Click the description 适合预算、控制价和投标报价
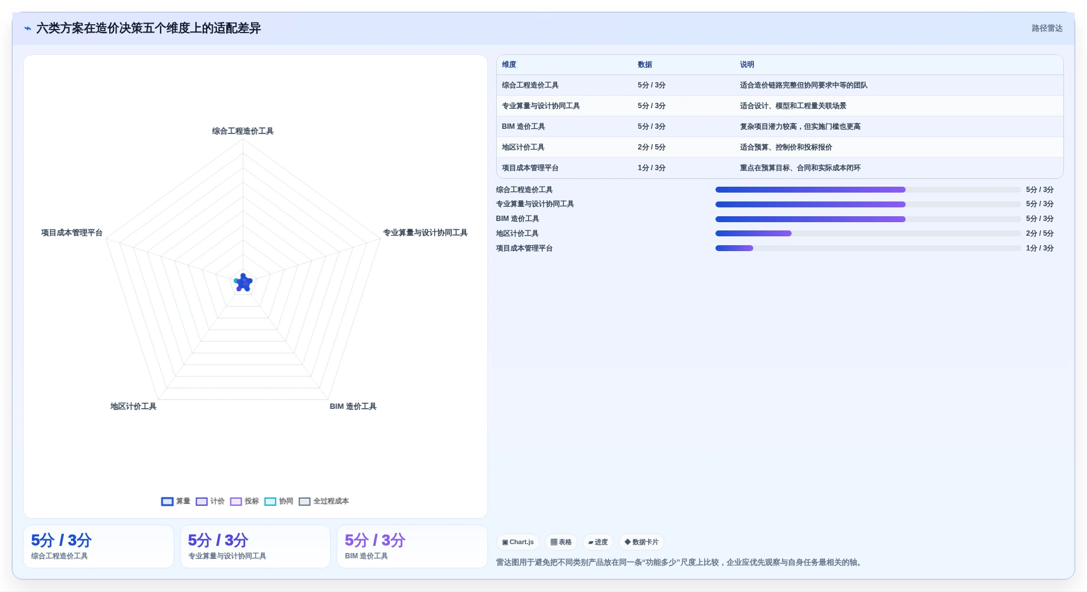This screenshot has height=592, width=1087. pyautogui.click(x=786, y=147)
